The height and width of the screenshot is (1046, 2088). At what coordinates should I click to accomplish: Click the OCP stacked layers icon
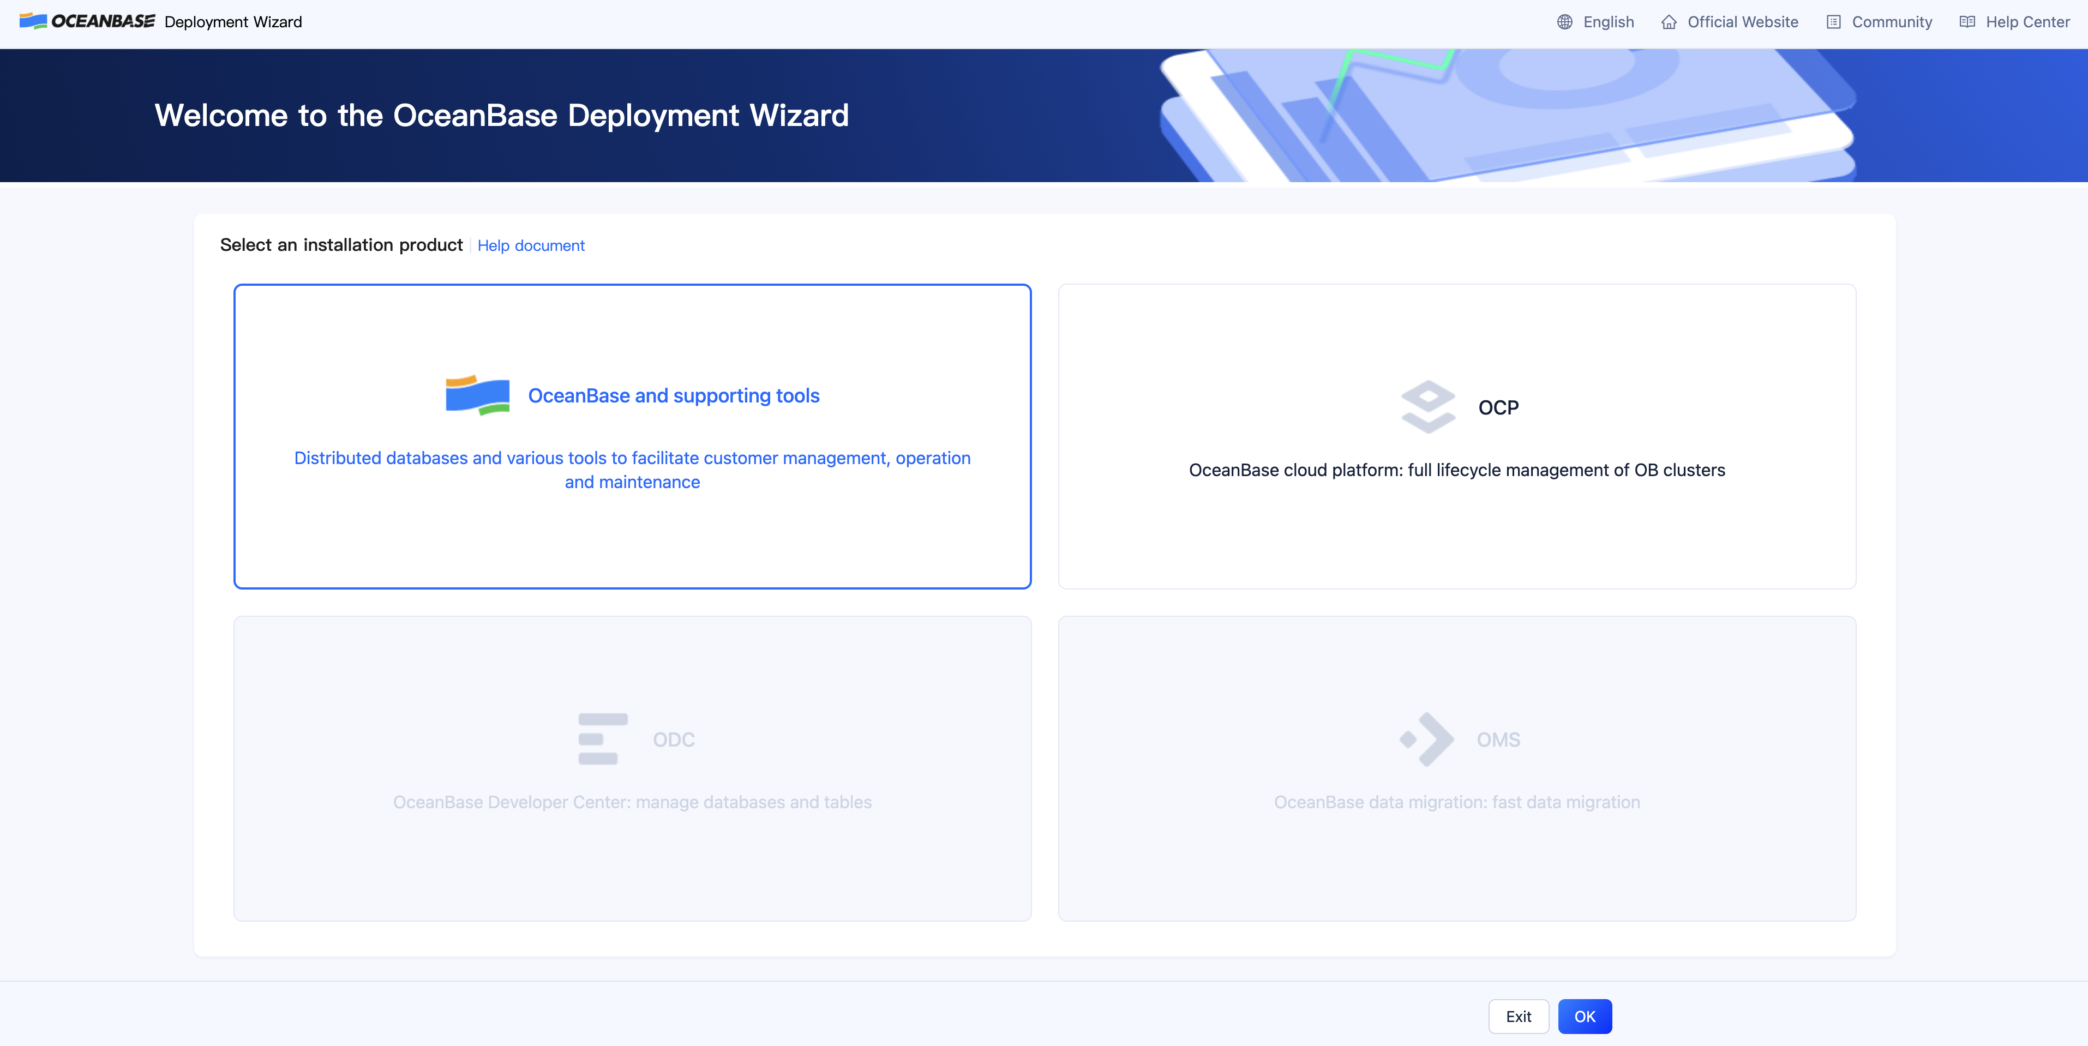click(1427, 407)
